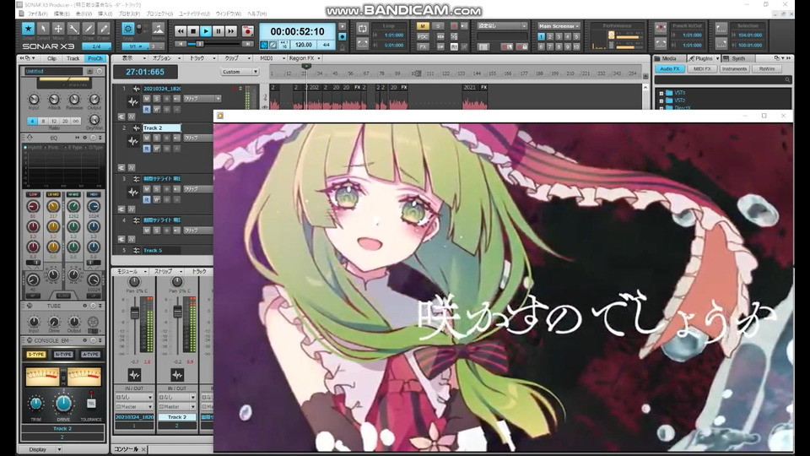Click the global FX bypass button
The width and height of the screenshot is (810, 456).
click(423, 46)
